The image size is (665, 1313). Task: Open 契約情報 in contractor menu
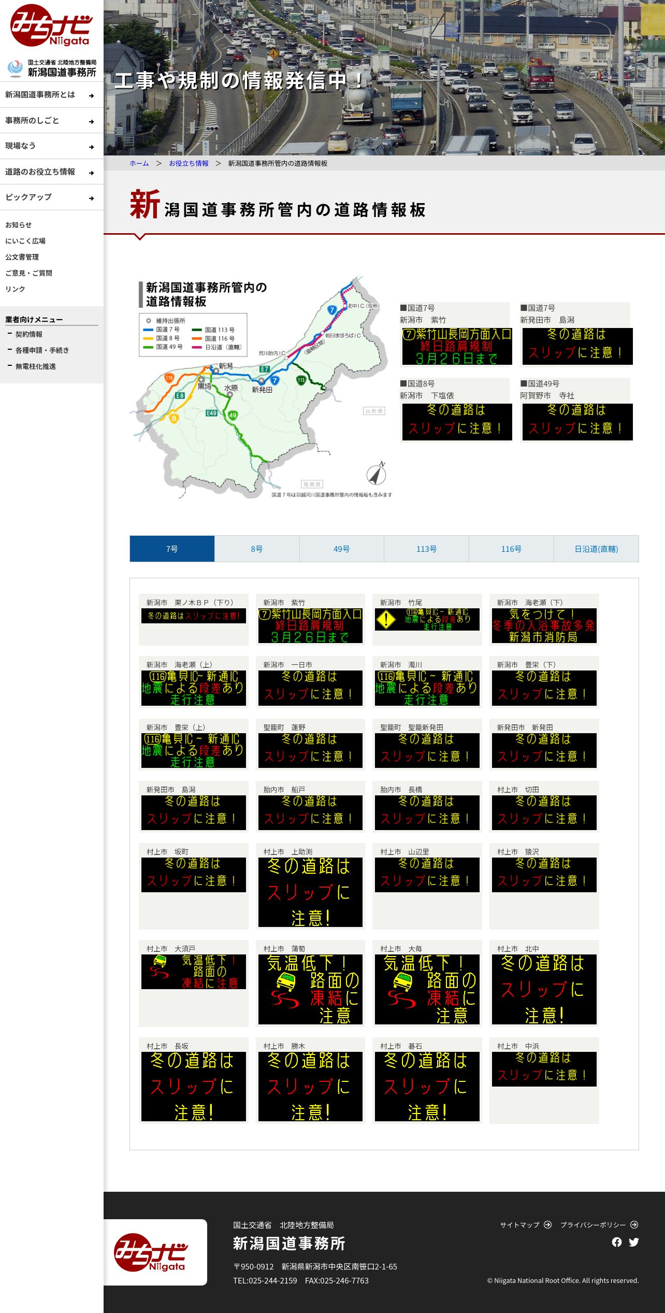click(x=29, y=334)
